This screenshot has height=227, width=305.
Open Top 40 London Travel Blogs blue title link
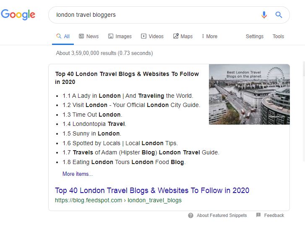152,190
